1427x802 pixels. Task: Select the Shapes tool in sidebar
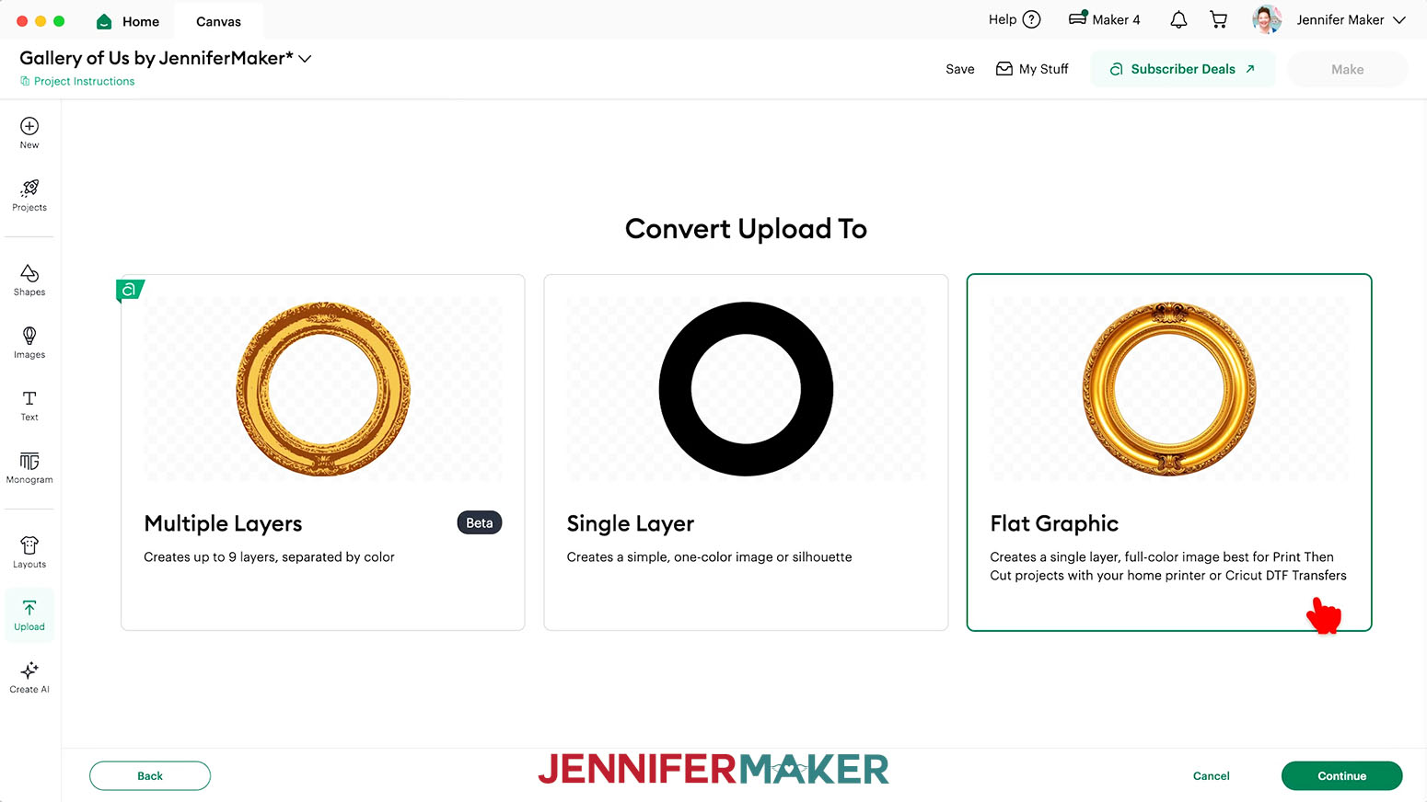coord(29,273)
